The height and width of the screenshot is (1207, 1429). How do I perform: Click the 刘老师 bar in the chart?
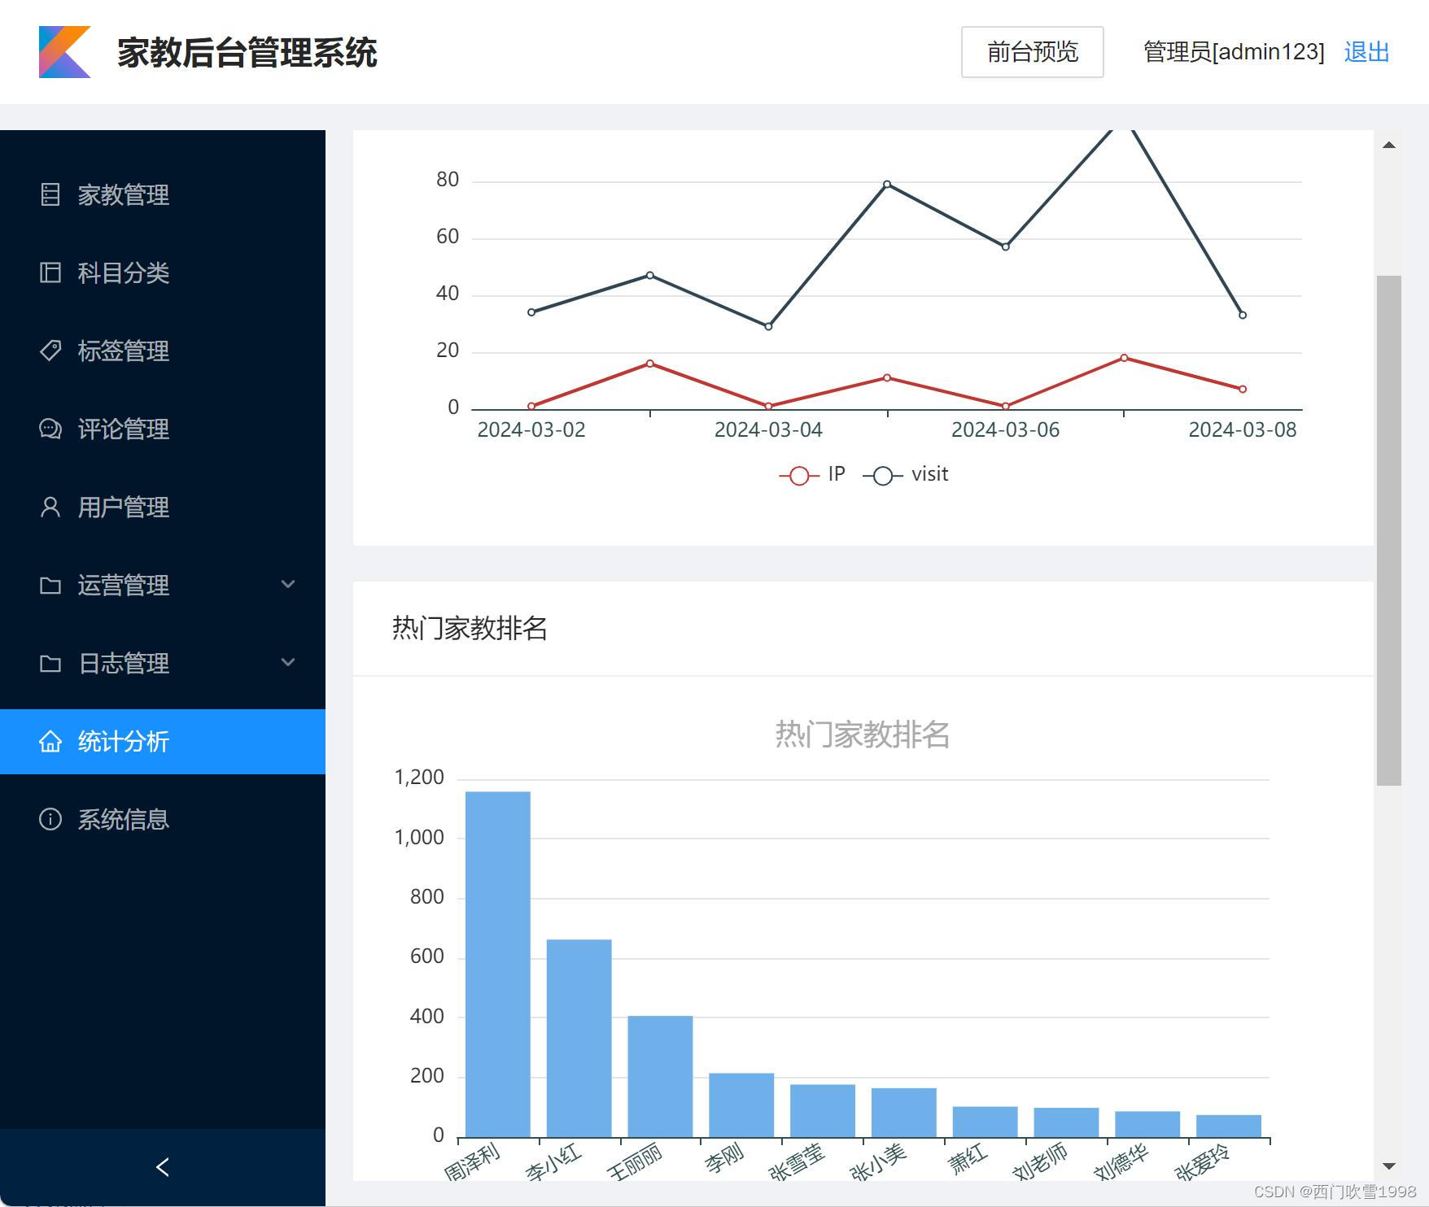1066,1122
